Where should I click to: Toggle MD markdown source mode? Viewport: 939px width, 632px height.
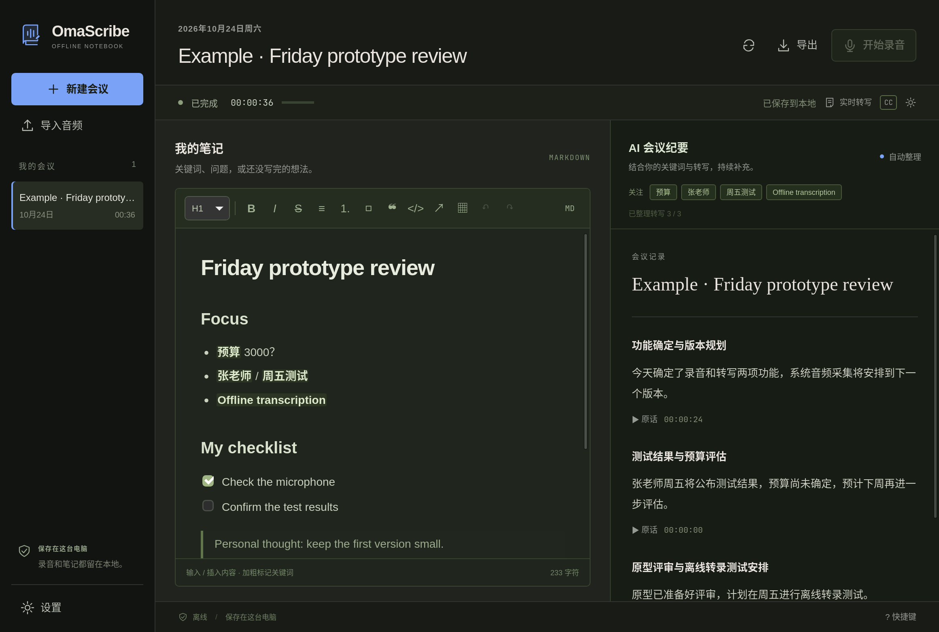[x=569, y=208]
